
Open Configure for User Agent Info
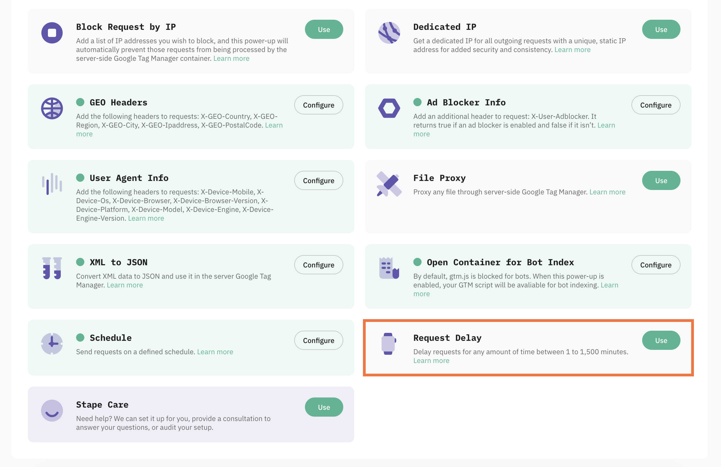pos(318,180)
